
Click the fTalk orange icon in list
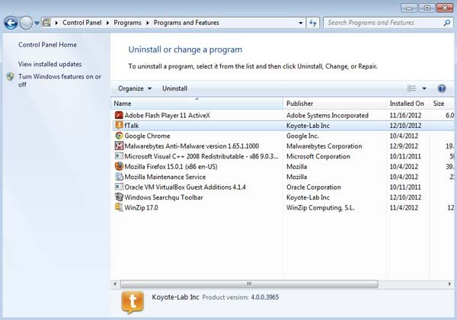119,125
